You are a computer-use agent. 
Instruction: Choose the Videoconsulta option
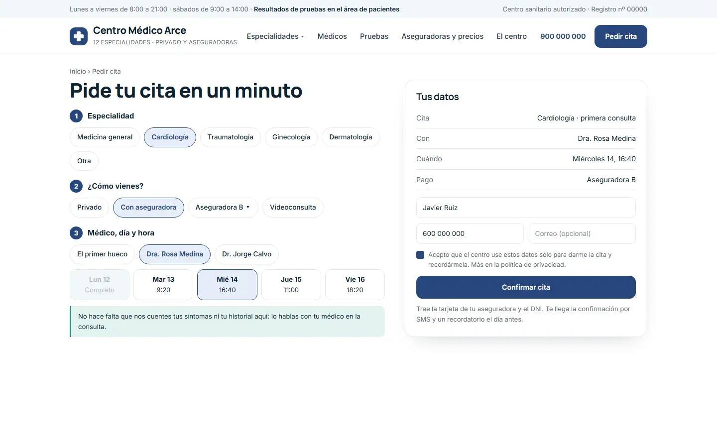293,208
